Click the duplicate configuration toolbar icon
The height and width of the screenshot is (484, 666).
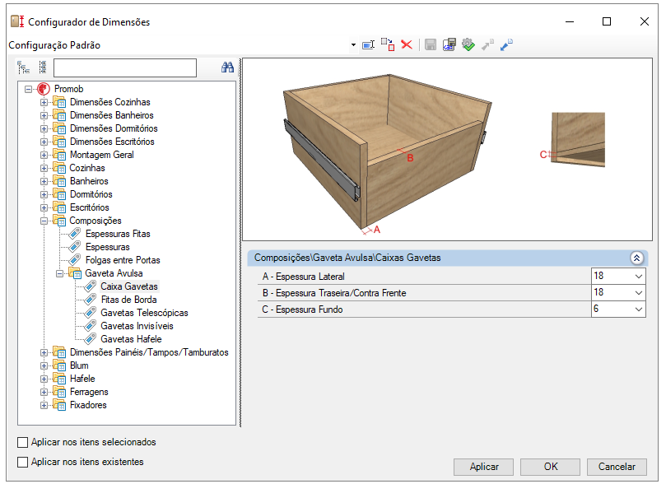[x=388, y=44]
